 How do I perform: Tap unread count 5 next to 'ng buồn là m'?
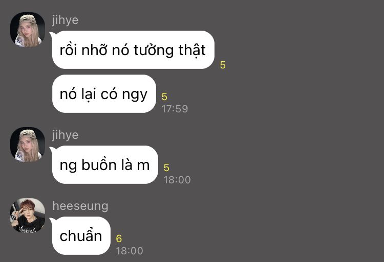coord(166,168)
